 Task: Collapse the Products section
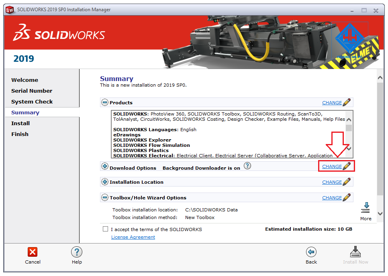pos(104,102)
